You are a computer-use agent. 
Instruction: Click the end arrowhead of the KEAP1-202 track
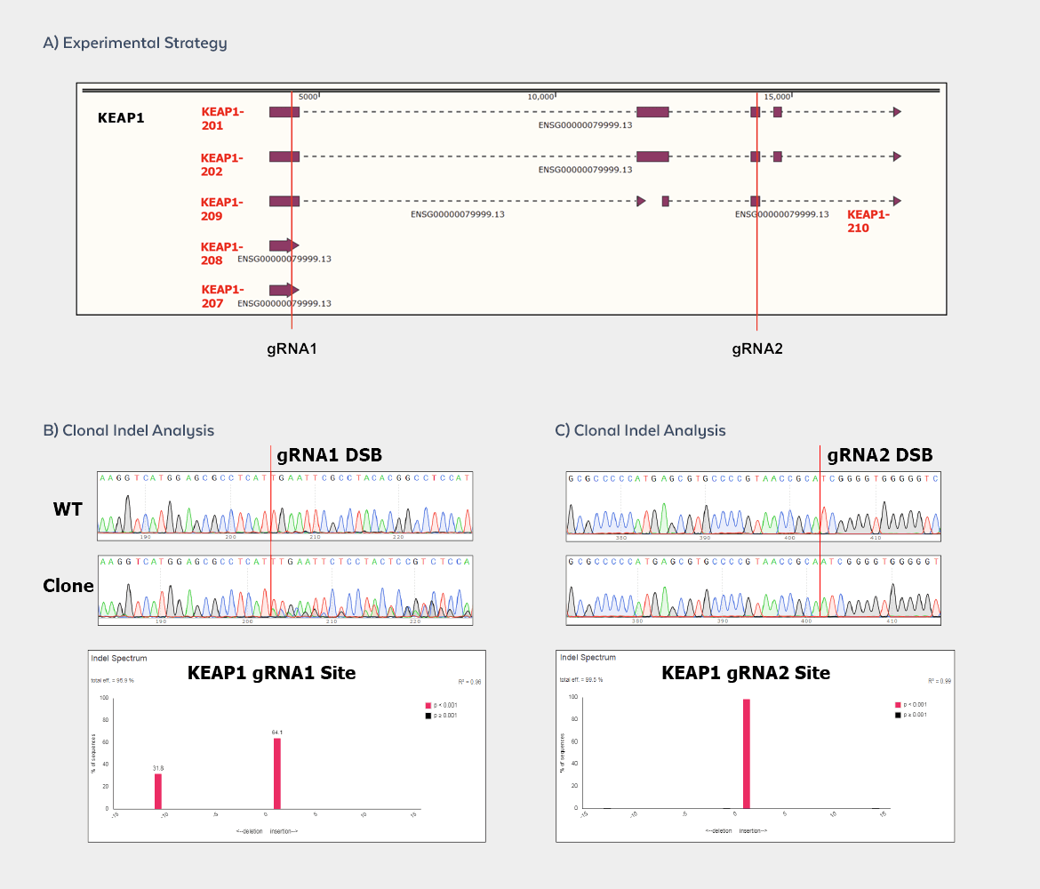pyautogui.click(x=897, y=156)
